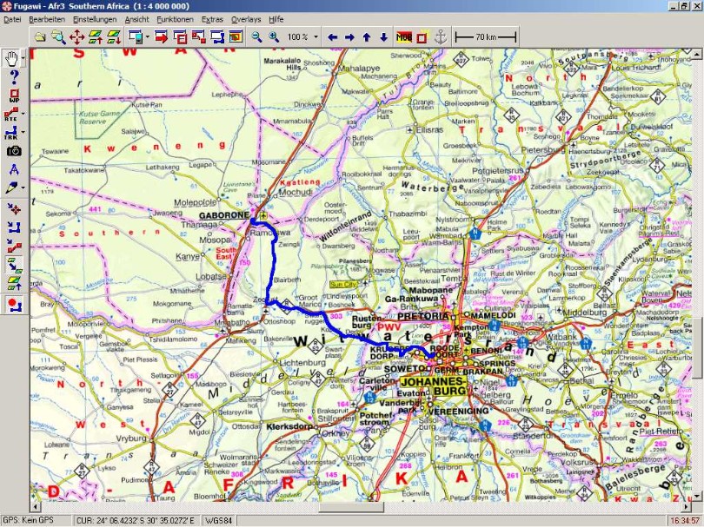Open the Einstellungen menu
Image resolution: width=704 pixels, height=527 pixels.
pyautogui.click(x=95, y=18)
